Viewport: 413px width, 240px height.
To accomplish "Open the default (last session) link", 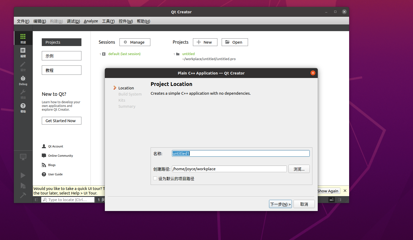I will [124, 54].
